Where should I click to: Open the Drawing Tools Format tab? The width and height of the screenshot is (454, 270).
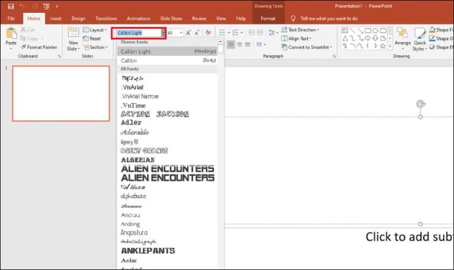pos(268,19)
